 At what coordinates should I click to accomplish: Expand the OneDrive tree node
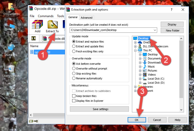point(135,42)
